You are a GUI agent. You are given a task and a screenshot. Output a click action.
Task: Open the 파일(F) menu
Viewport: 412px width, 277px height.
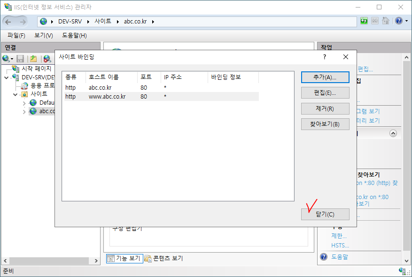tap(16, 35)
